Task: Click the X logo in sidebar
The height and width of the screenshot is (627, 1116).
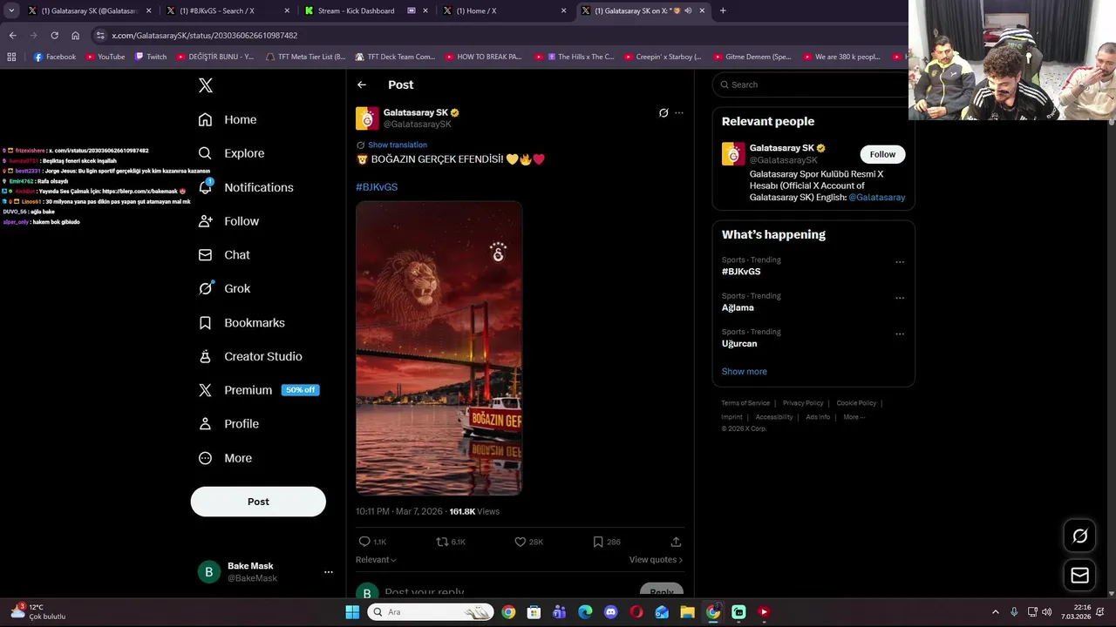Action: [205, 85]
